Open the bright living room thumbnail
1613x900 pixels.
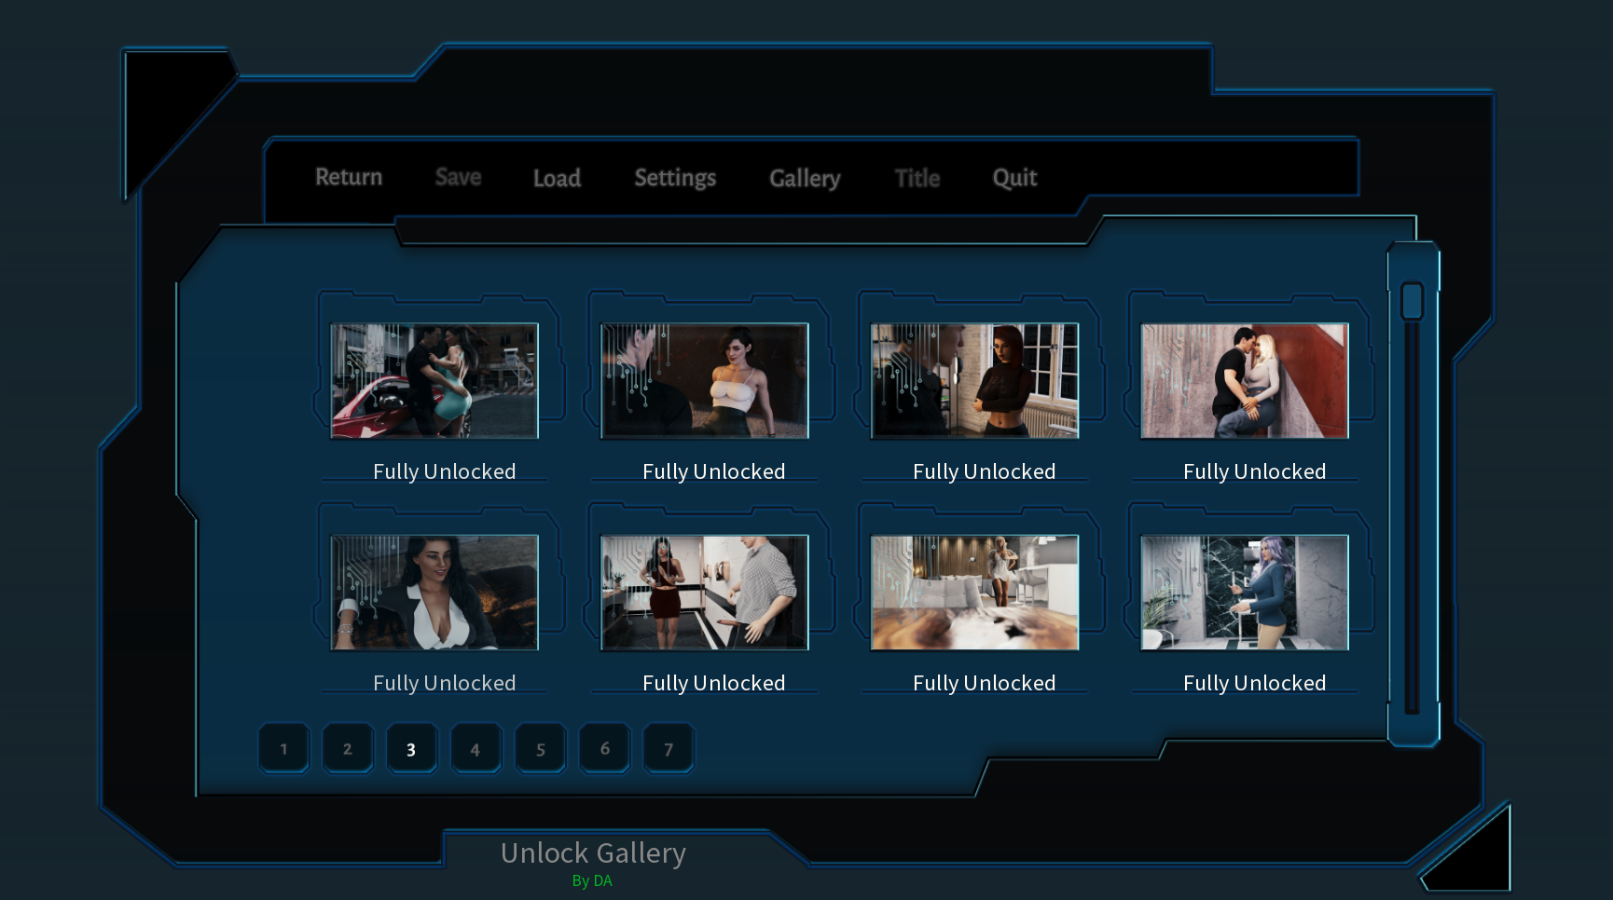pyautogui.click(x=974, y=592)
